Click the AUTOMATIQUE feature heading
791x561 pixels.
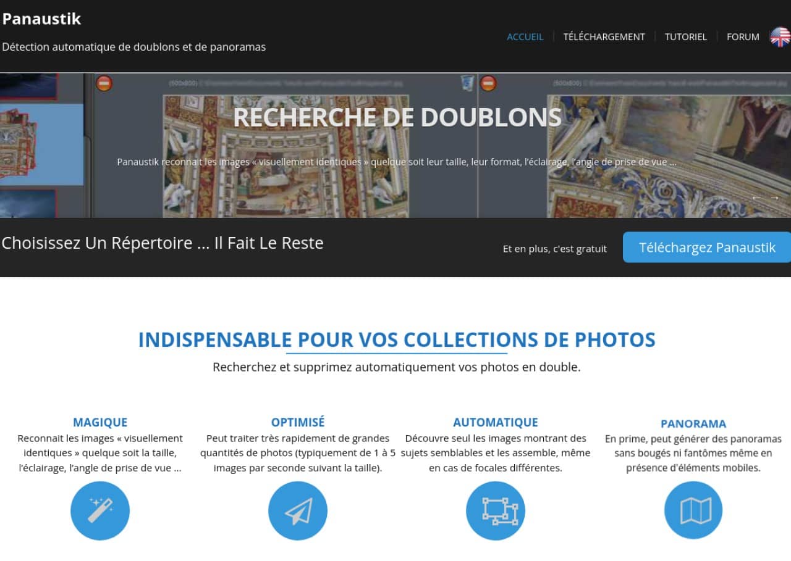[x=496, y=423]
